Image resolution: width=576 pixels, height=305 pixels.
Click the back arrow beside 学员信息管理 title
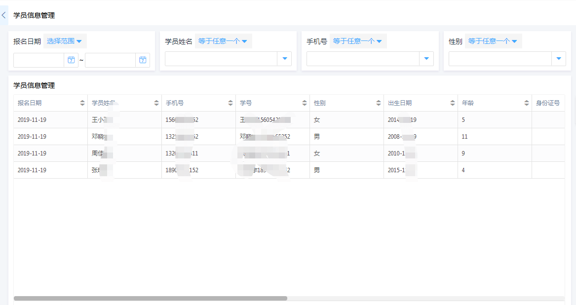click(x=3, y=15)
